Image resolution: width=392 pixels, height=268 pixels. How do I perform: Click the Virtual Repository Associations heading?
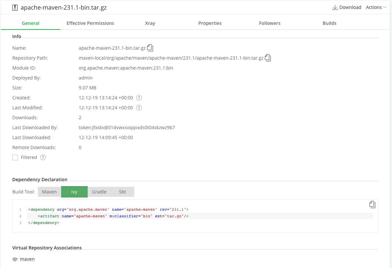(x=47, y=248)
